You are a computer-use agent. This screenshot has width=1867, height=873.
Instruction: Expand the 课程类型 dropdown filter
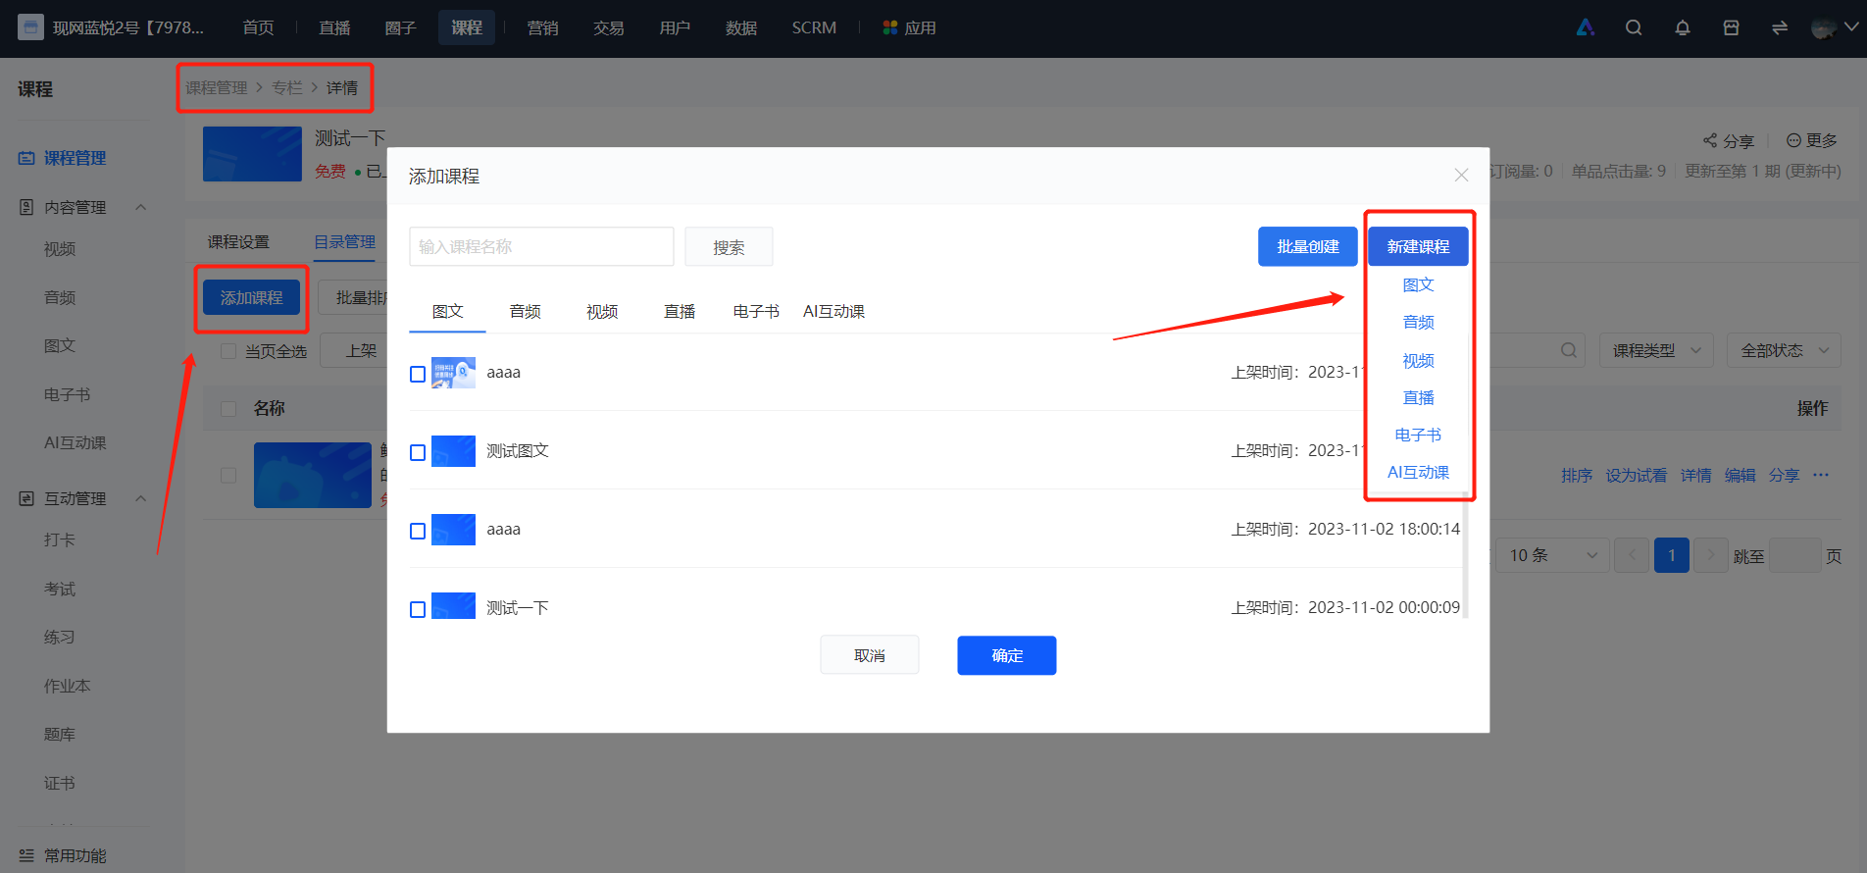tap(1656, 350)
